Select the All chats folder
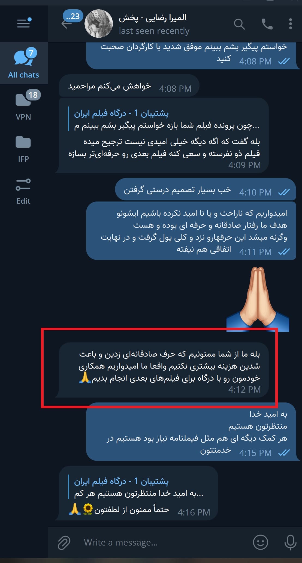The height and width of the screenshot is (563, 302). click(24, 63)
